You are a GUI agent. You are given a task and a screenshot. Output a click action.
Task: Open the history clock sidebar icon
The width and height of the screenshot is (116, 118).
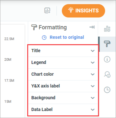(107, 90)
